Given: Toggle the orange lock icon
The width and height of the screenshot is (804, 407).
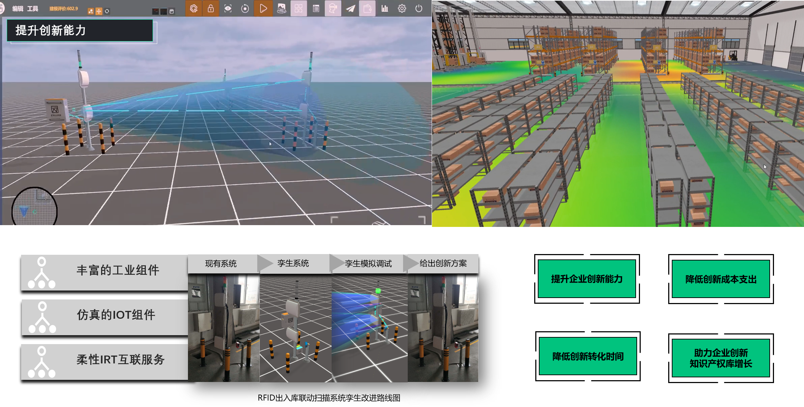Looking at the screenshot, I should [211, 9].
